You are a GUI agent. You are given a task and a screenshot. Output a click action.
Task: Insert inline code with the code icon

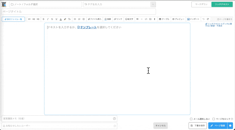146,19
